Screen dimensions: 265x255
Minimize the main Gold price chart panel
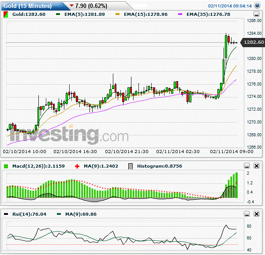pyautogui.click(x=257, y=14)
